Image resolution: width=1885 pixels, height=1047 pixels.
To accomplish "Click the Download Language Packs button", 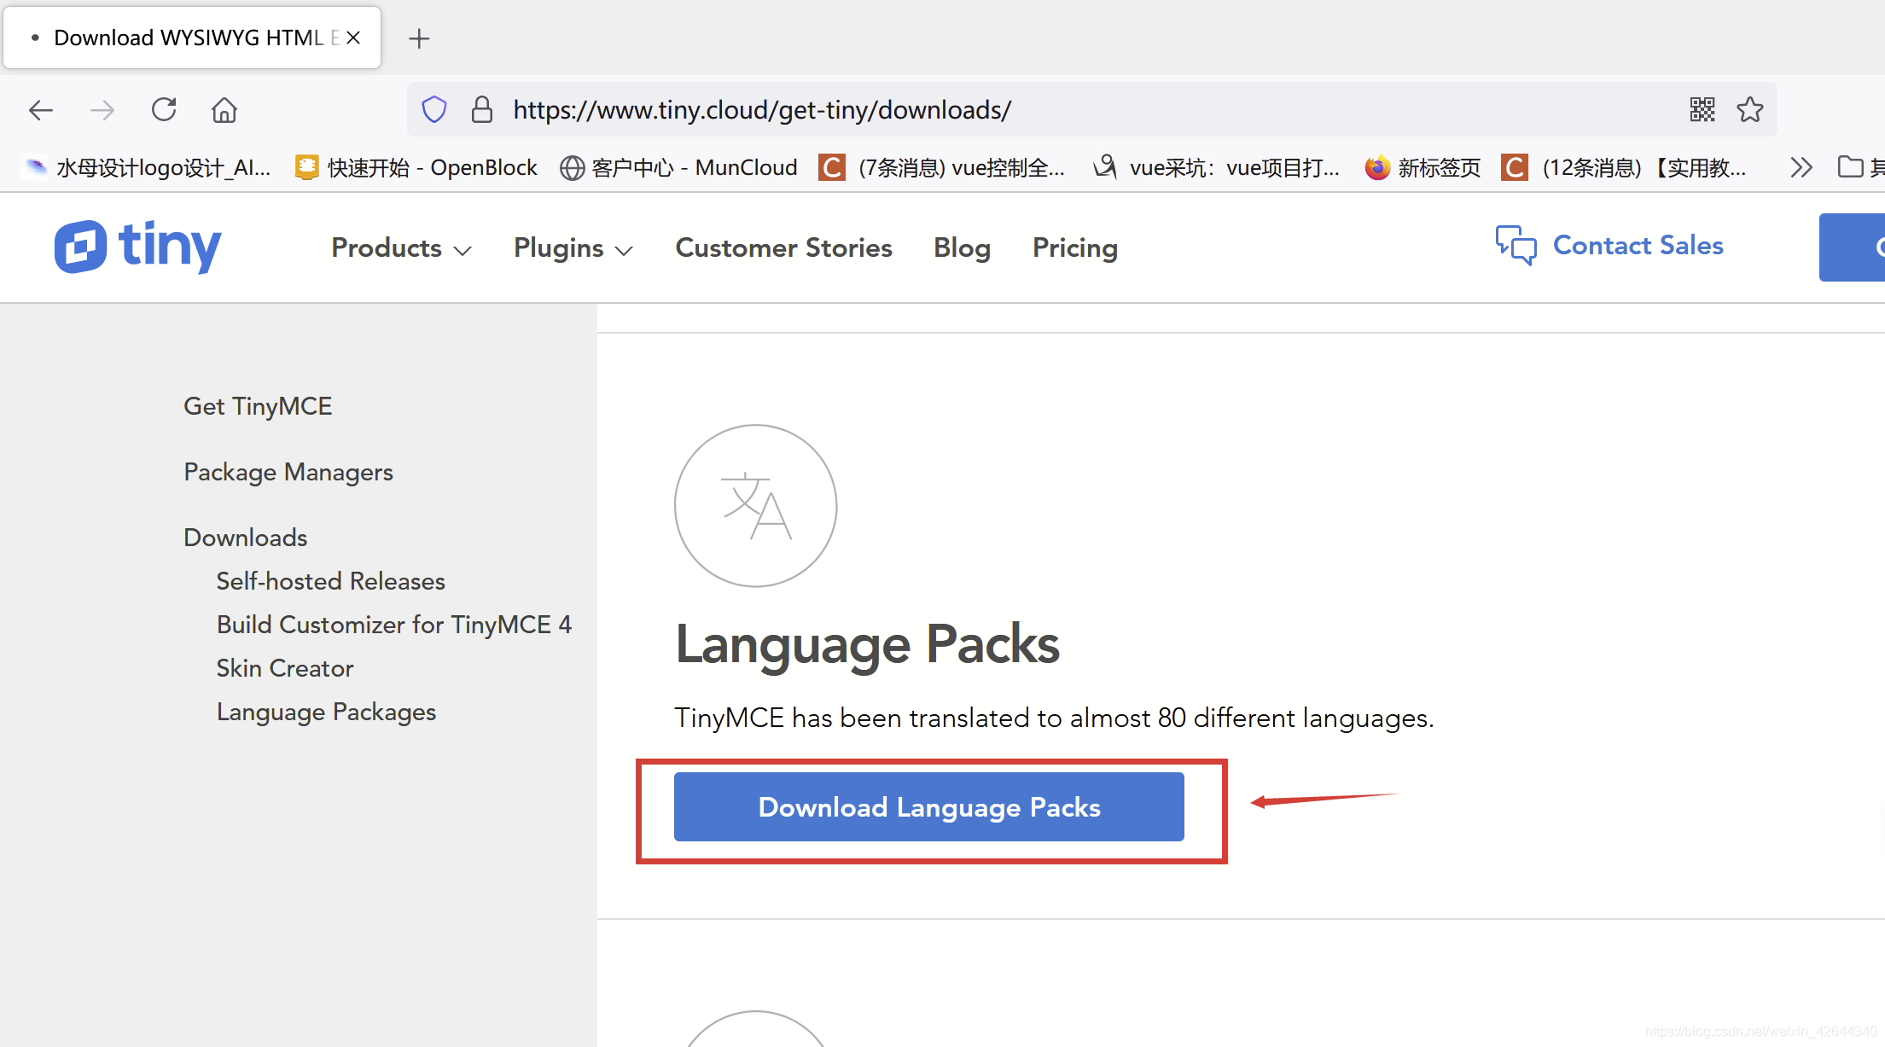I will click(929, 807).
